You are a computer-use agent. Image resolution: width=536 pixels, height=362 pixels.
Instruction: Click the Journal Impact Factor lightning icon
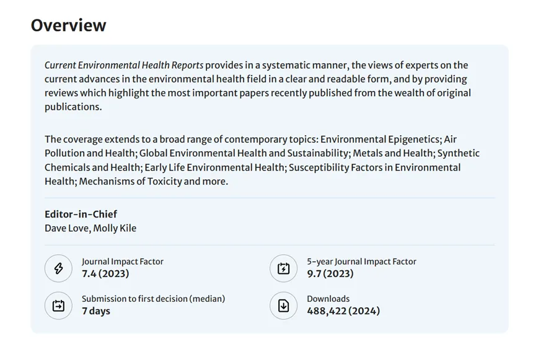coord(58,268)
